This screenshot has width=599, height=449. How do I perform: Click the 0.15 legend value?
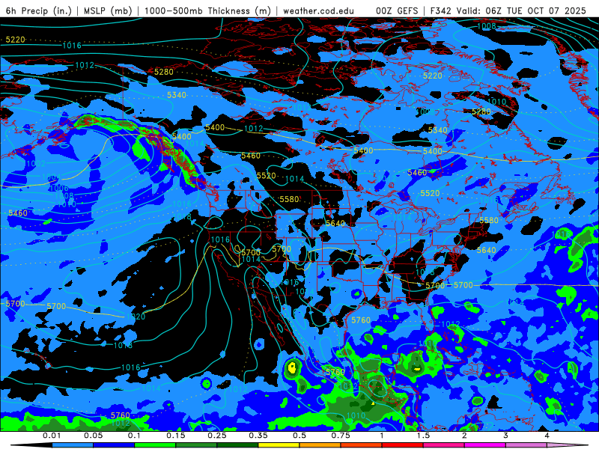[x=176, y=436]
